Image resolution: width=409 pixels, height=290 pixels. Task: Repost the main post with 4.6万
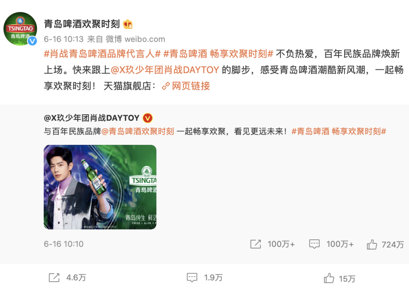point(67,277)
